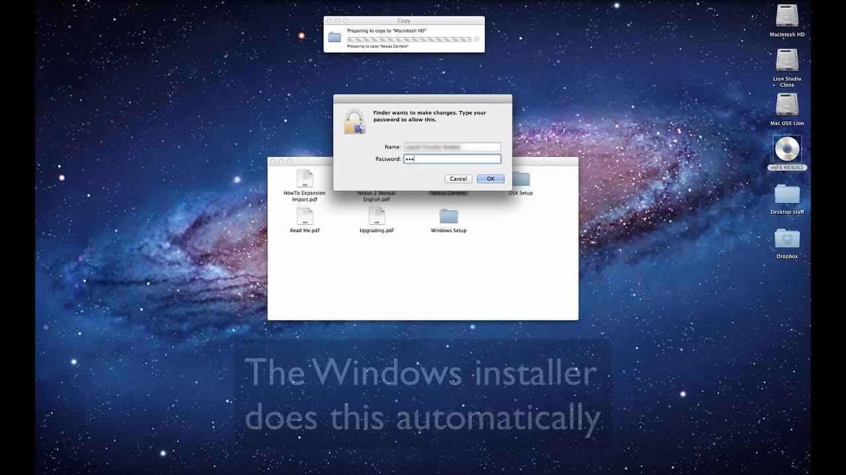Screen dimensions: 846x475
Task: Click the Copy window title bar
Action: click(404, 21)
